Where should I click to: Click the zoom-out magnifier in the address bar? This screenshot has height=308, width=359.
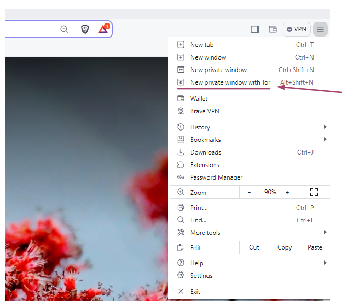click(64, 29)
